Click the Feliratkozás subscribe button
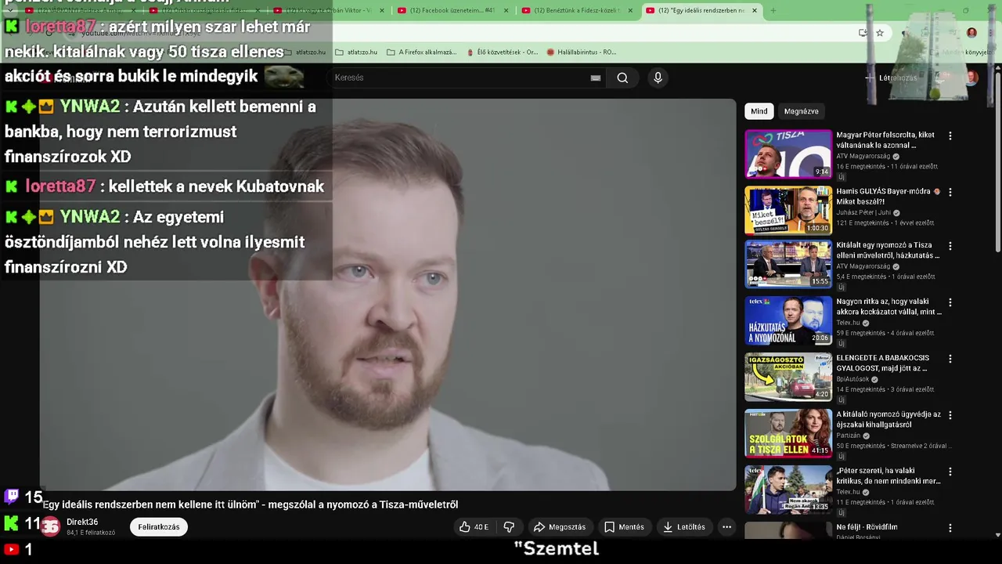The image size is (1002, 564). pos(159,527)
